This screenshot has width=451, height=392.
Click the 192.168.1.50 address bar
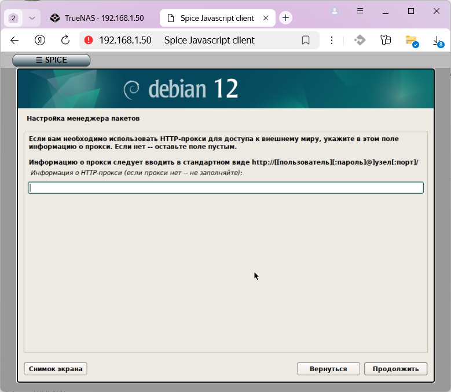(x=125, y=40)
